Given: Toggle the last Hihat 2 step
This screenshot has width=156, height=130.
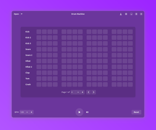Looking at the screenshot, I should click(130, 67).
